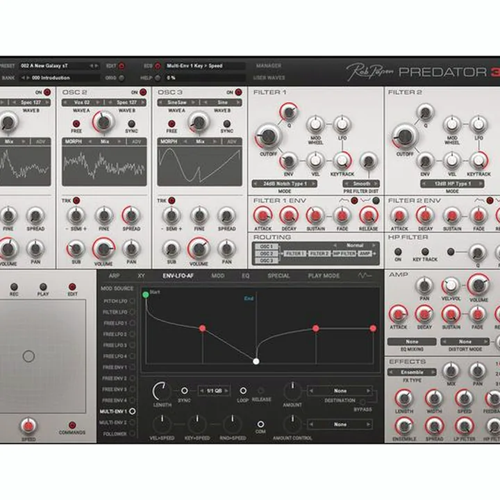
Task: Open Filter 1 mode 24dB Notch dropdown
Action: coord(285,183)
